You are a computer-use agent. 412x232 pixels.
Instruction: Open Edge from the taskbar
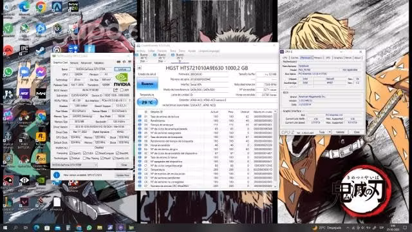pyautogui.click(x=37, y=227)
